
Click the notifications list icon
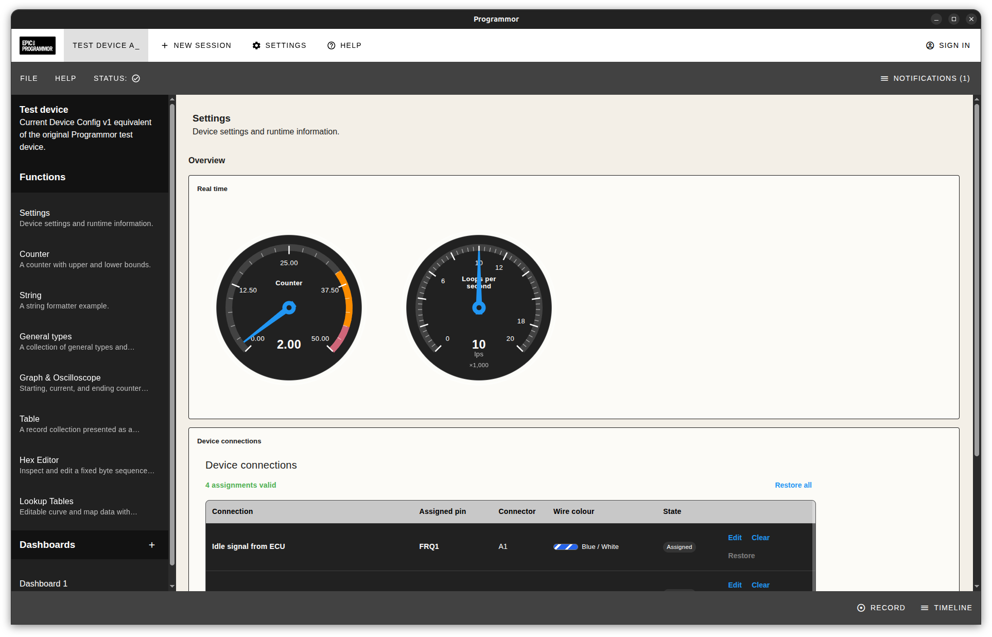(884, 78)
